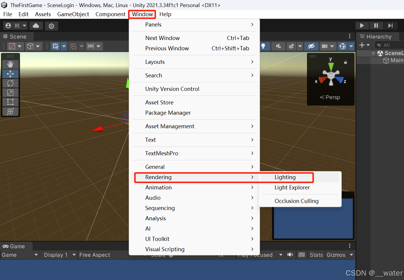This screenshot has width=404, height=280.
Task: Toggle scene effects (skybox, fog) icon
Action: pos(291,46)
